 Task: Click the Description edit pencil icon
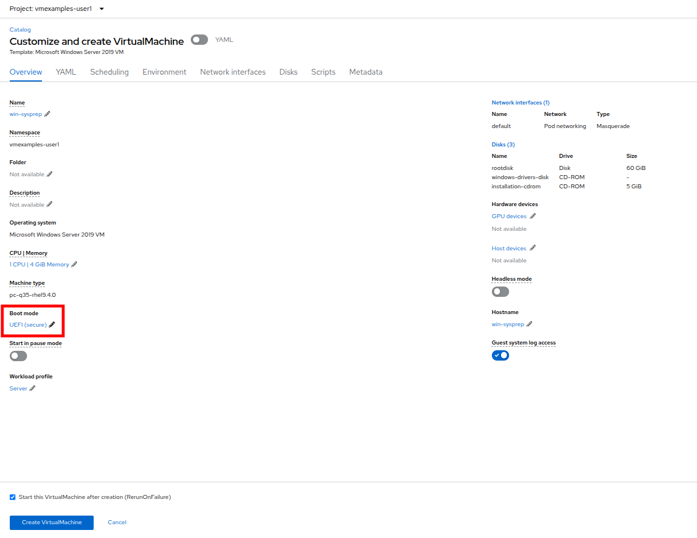(49, 204)
